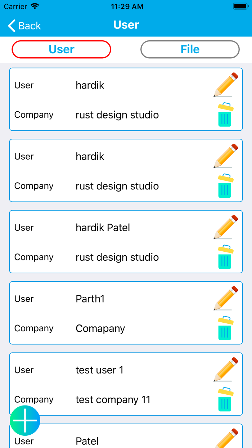Switch to the File tab

point(190,49)
